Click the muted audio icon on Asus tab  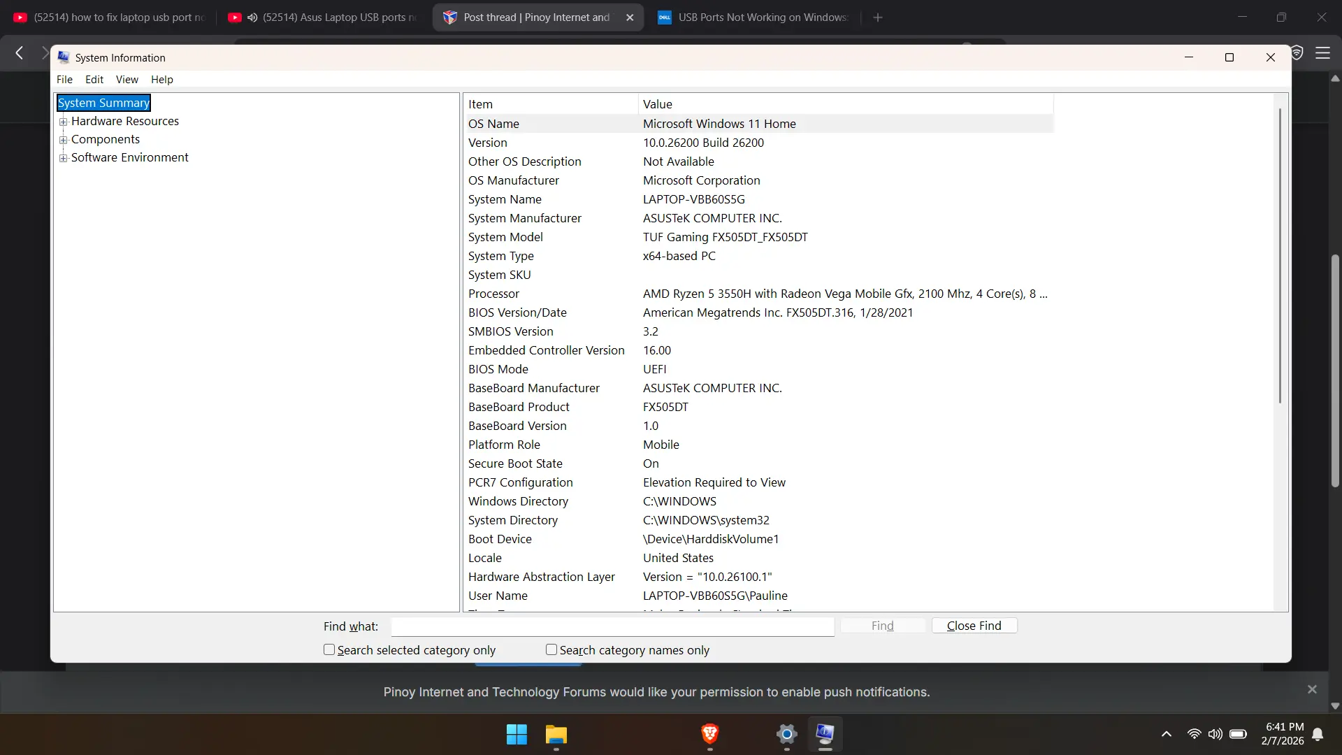click(252, 17)
